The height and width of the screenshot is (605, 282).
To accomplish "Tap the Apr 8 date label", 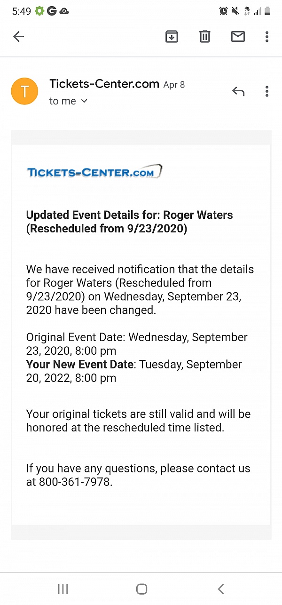I will (x=174, y=85).
